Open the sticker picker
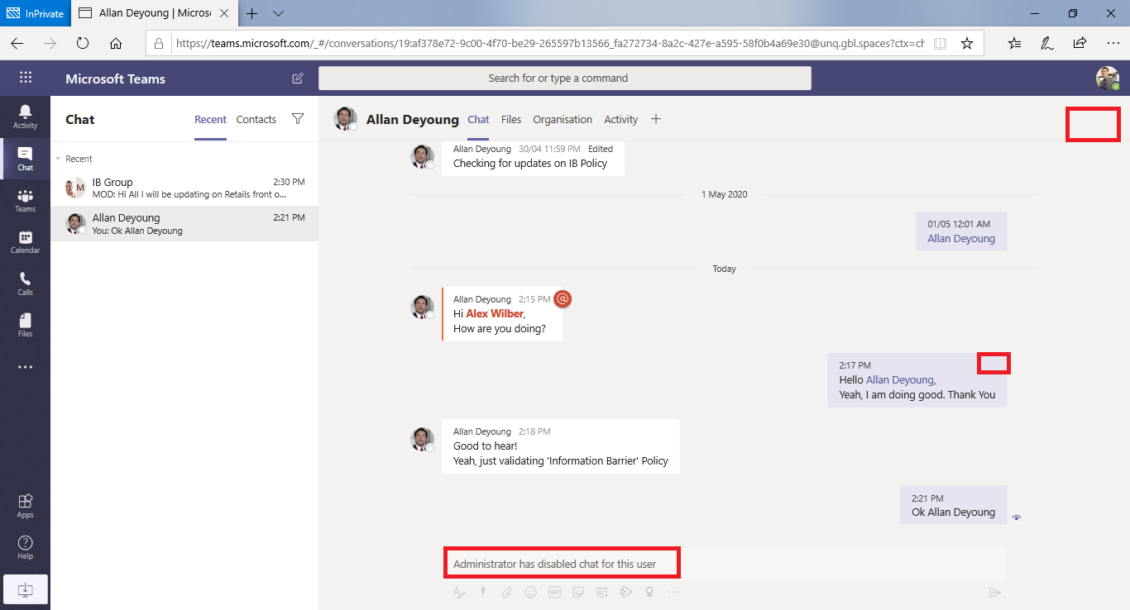The height and width of the screenshot is (610, 1130). (578, 592)
